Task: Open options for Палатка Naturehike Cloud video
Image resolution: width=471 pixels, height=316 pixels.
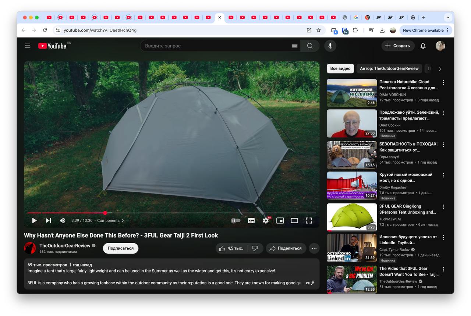Action: (x=443, y=82)
